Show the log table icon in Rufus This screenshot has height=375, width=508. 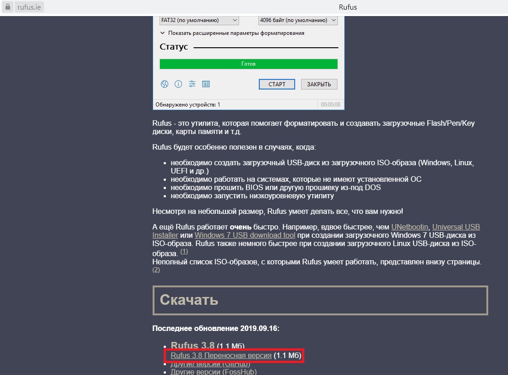(x=205, y=84)
